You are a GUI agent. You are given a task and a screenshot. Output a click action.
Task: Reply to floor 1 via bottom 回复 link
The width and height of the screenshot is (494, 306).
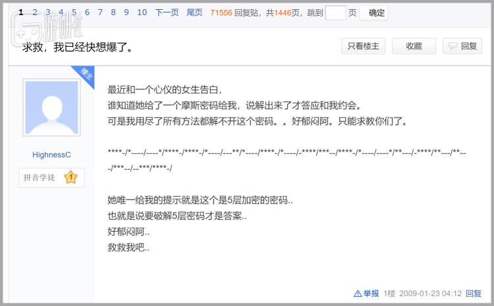click(x=474, y=293)
